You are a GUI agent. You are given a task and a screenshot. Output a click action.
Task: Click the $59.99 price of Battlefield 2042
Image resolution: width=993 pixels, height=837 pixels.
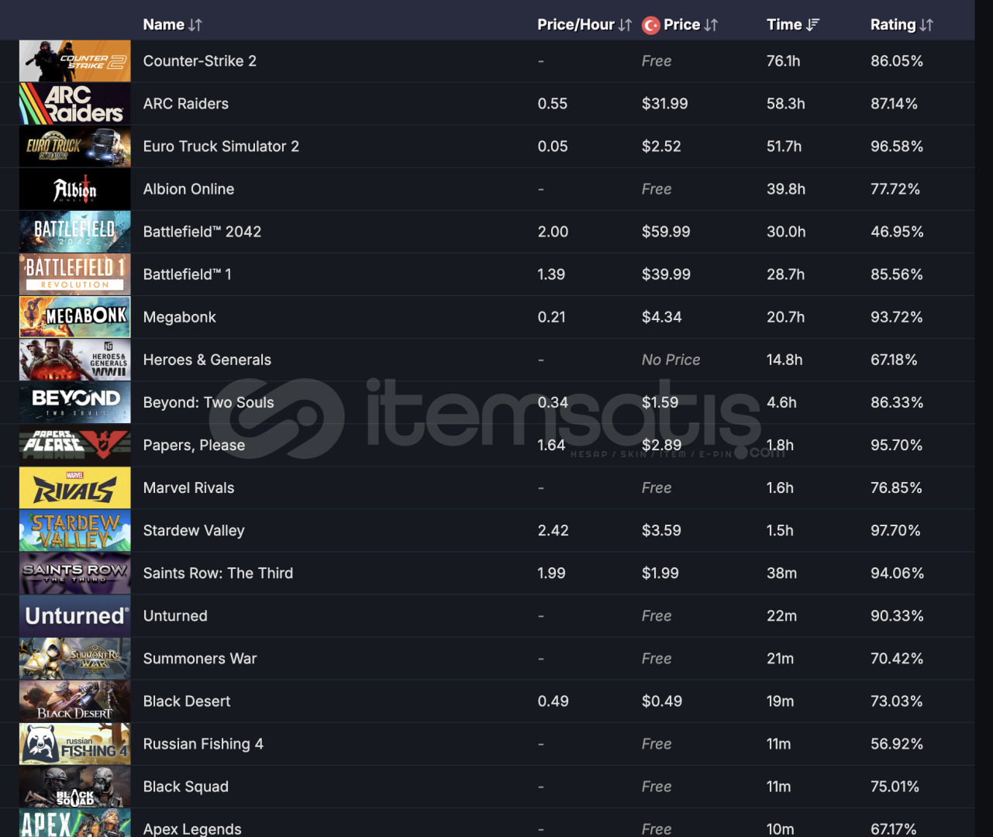666,232
